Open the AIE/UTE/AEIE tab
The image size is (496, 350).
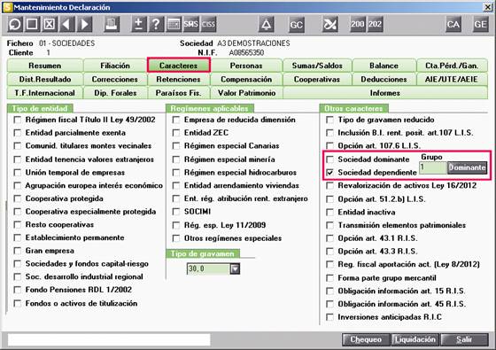coord(452,79)
